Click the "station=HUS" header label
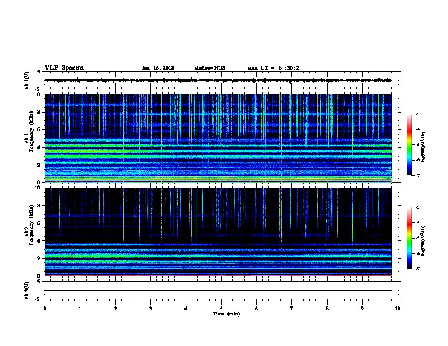 210,68
